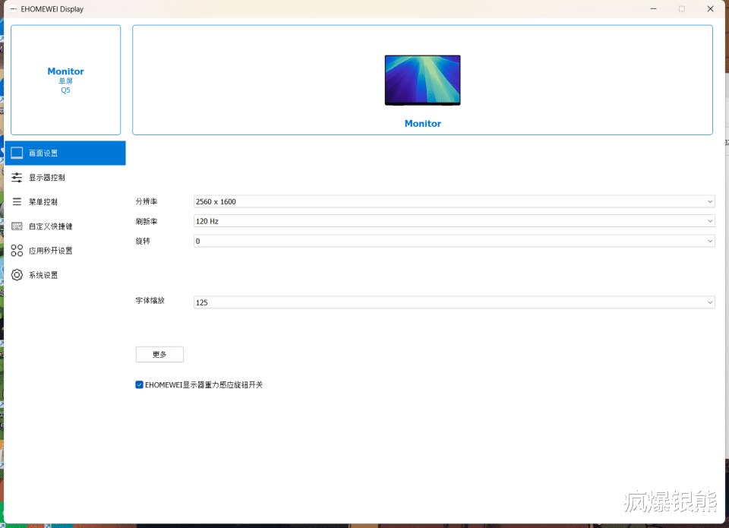
Task: Click the blue Monitor label under the preview image
Action: 423,124
